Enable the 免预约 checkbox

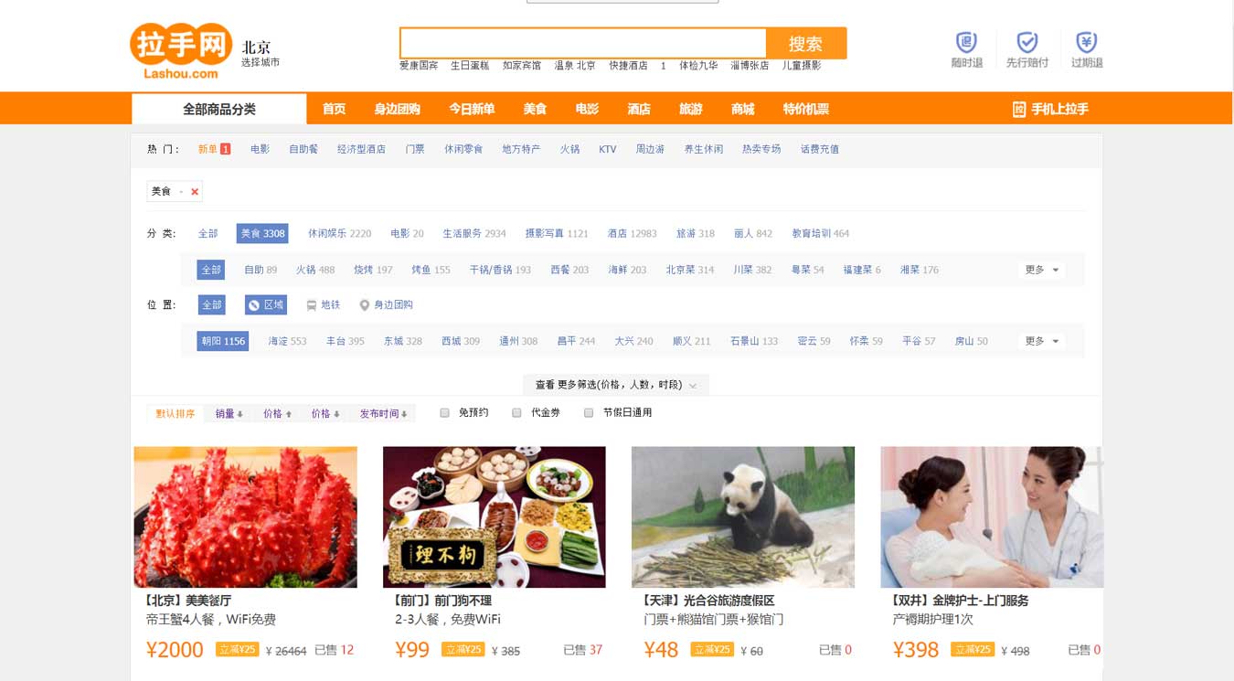click(x=445, y=413)
